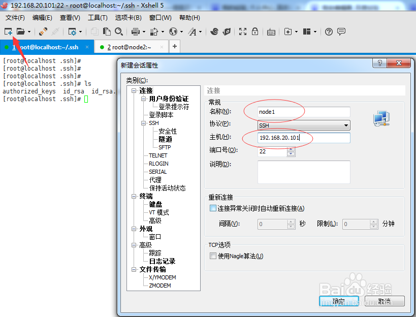Image resolution: width=416 pixels, height=317 pixels.
Task: Click the new tab group plus icon
Action: 288,31
